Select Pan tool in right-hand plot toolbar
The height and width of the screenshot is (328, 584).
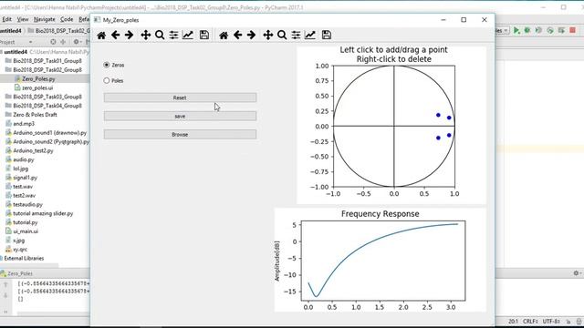pyautogui.click(x=267, y=35)
